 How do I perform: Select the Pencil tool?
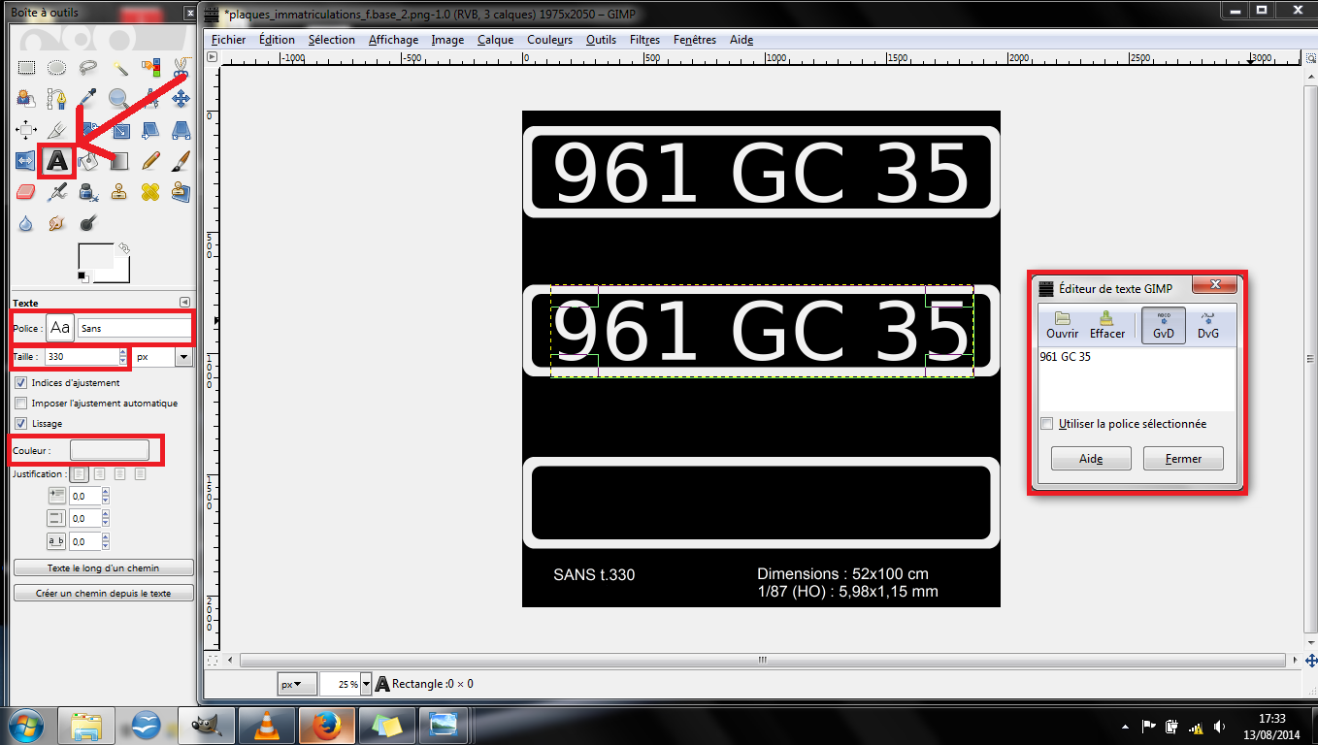click(x=150, y=160)
